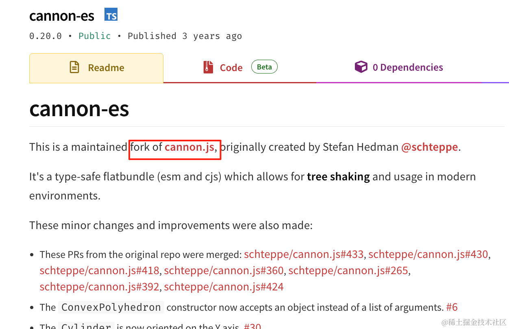Viewport: 509px width, 329px height.
Task: Open the cannon.js link
Action: (189, 147)
